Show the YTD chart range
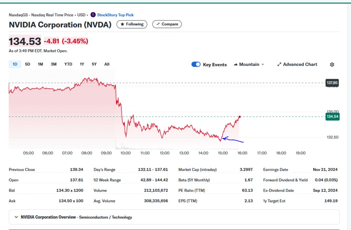 pos(68,64)
